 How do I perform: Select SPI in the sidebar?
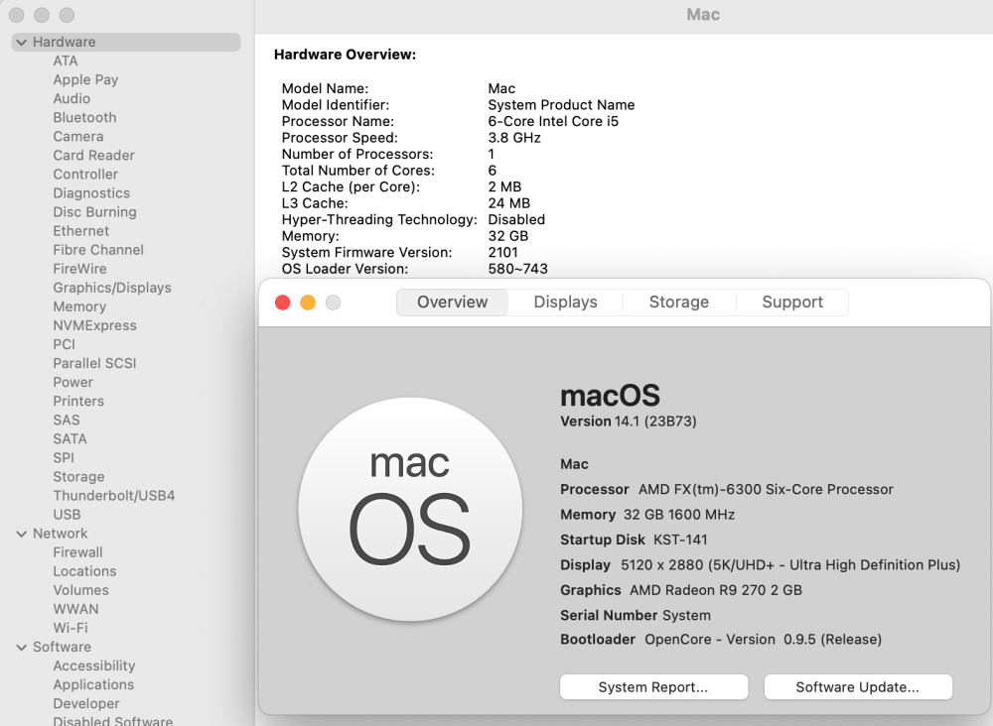point(64,458)
